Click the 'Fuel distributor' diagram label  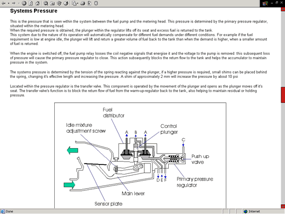113,112
